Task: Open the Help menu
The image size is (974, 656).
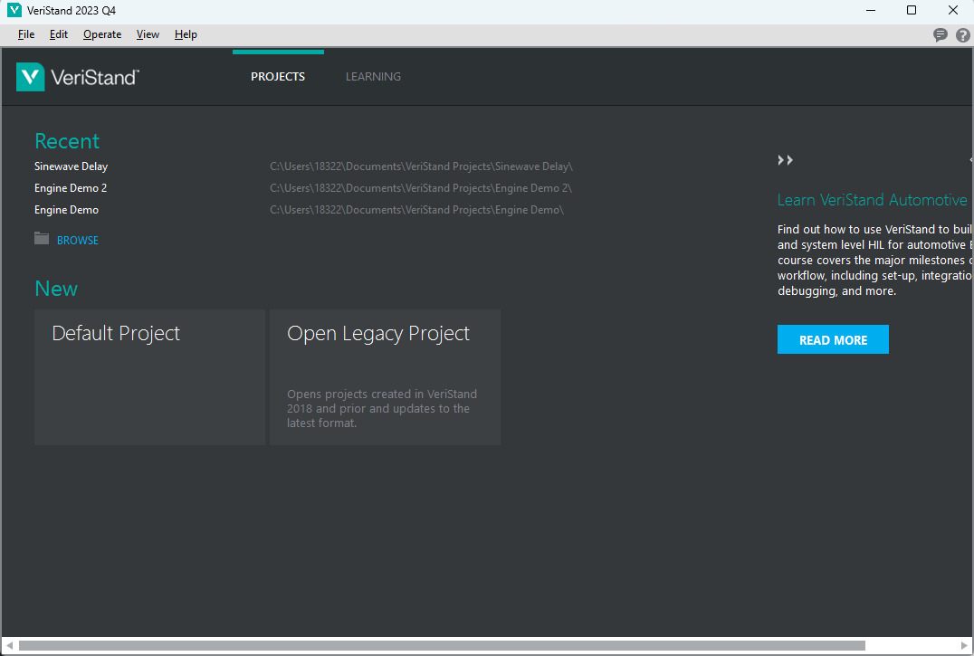Action: (186, 34)
